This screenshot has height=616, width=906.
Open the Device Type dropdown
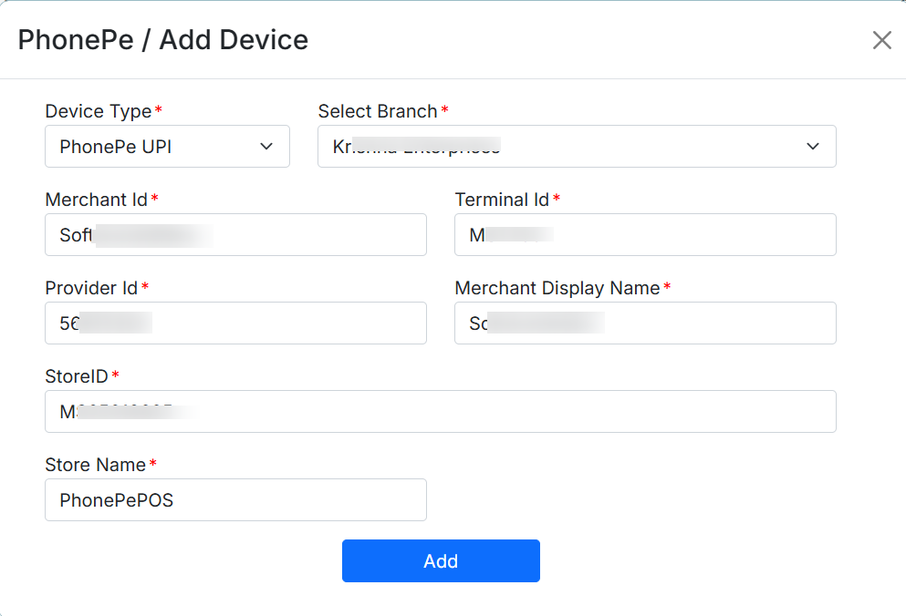pos(168,147)
